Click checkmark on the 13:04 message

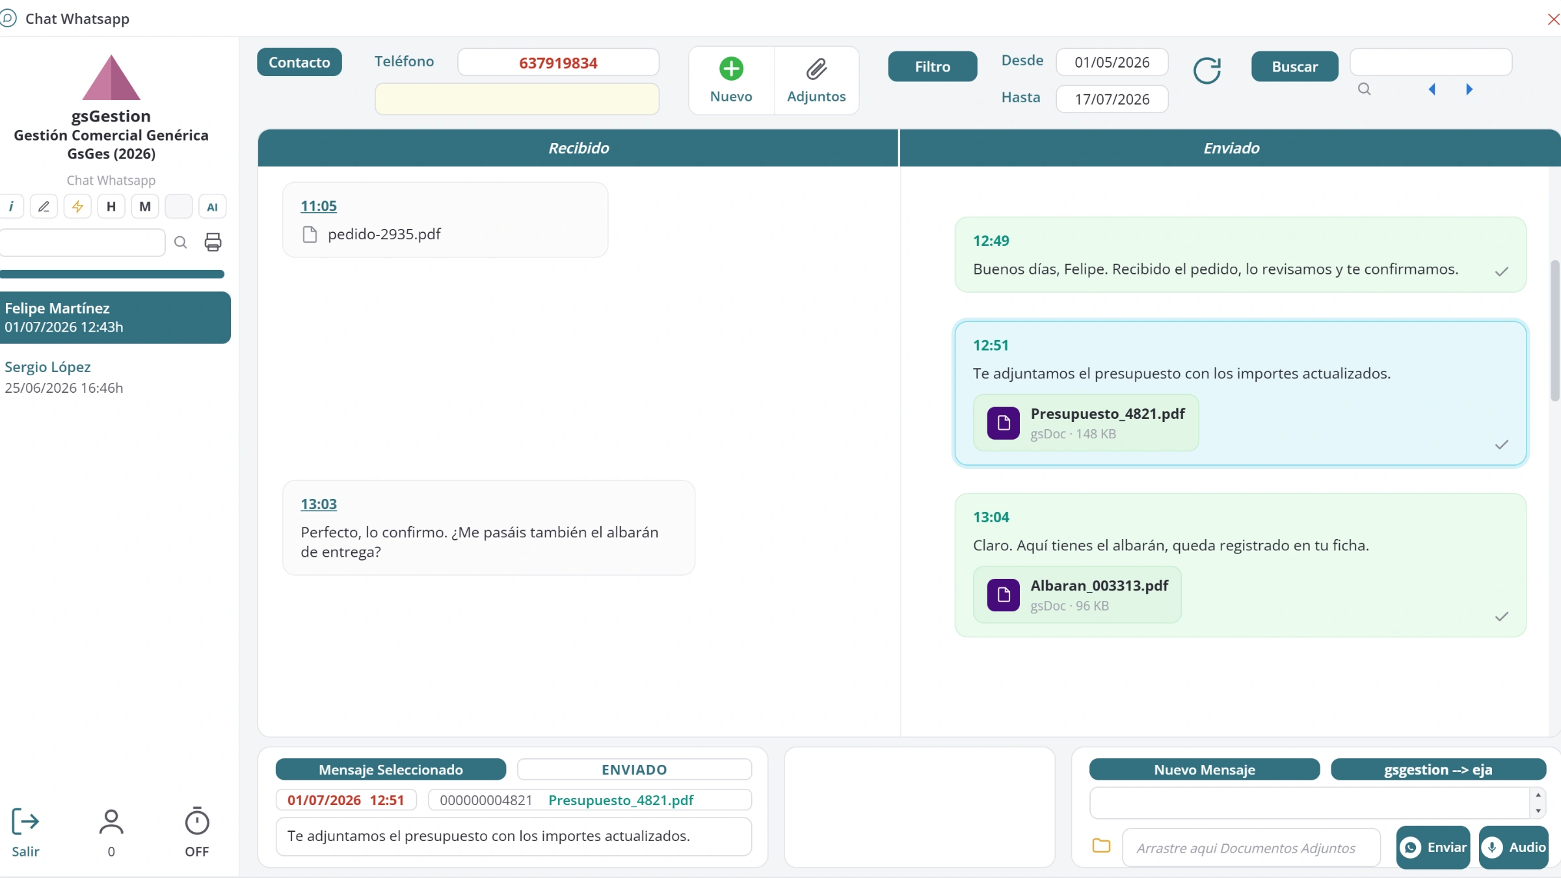(1502, 617)
